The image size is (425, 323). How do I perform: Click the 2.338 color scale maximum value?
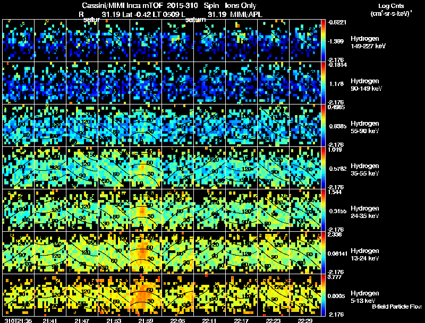[x=335, y=234]
